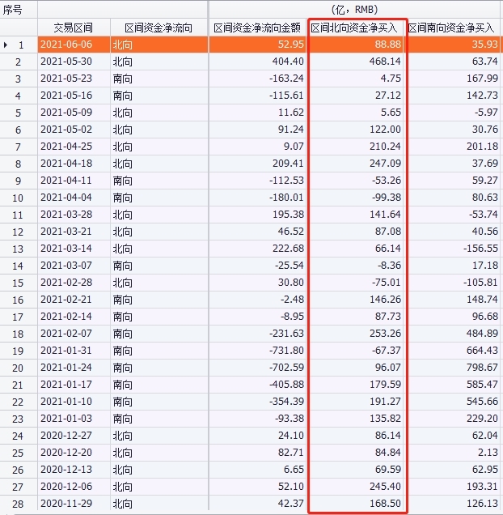Select the date cell 2021-03-07

(74, 266)
